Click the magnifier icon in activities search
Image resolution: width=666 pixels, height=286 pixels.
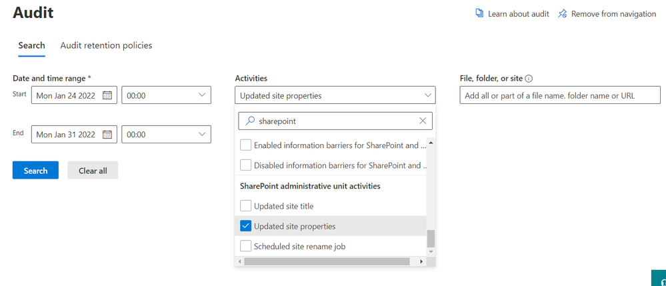pos(250,121)
